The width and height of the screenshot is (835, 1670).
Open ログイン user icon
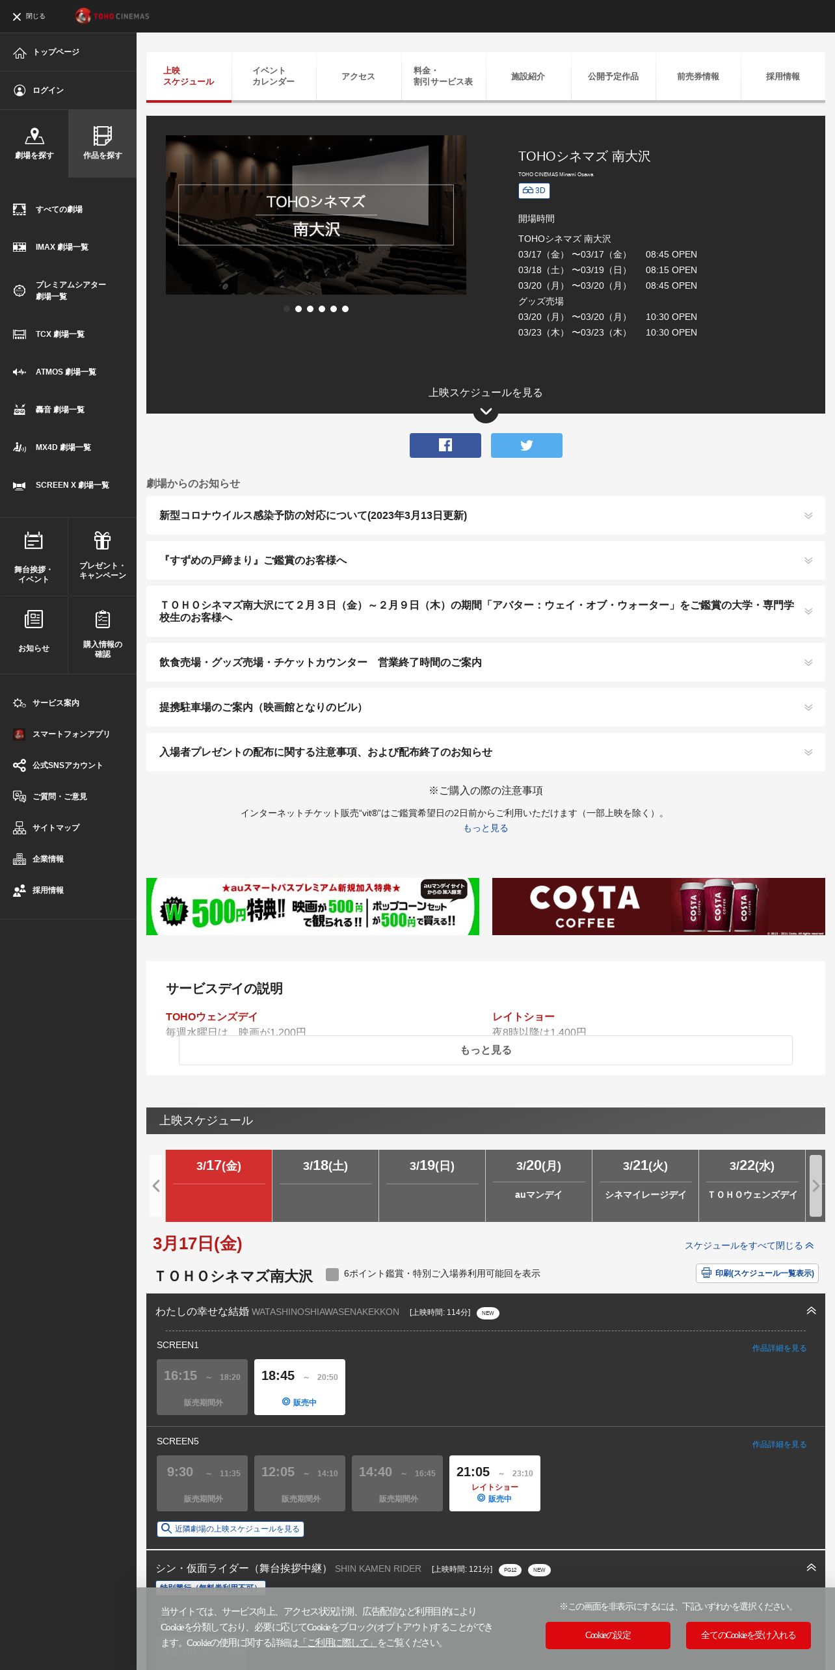tap(20, 90)
